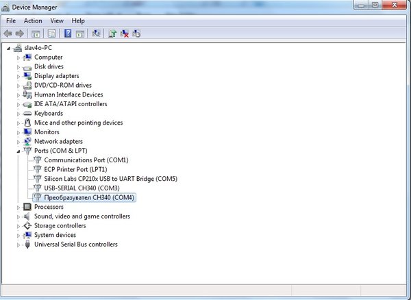This screenshot has width=411, height=300.
Task: Click the Forward arrow toolbar icon
Action: [20, 34]
